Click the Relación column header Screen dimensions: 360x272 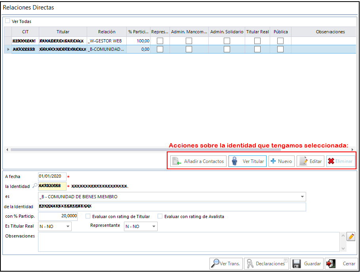(107, 32)
